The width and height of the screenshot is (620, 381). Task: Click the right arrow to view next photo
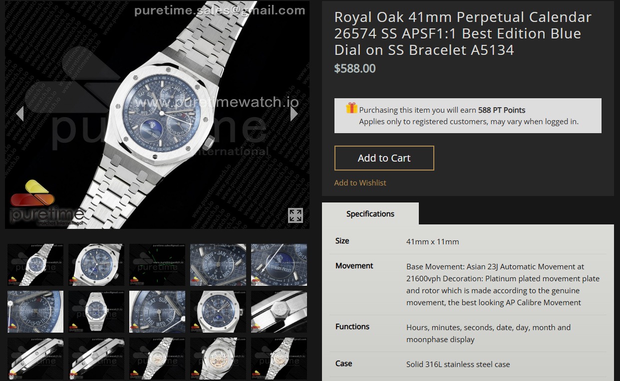pyautogui.click(x=294, y=113)
